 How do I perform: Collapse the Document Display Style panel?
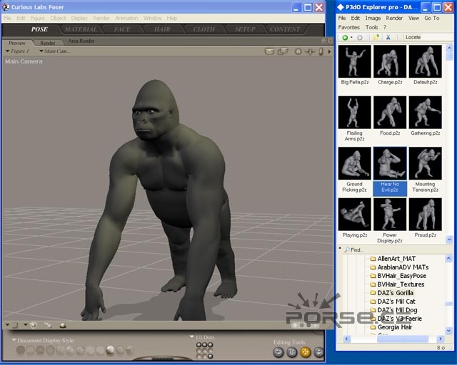pos(14,340)
